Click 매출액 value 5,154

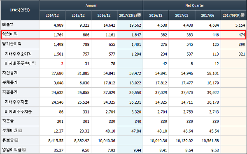[x=240, y=25]
